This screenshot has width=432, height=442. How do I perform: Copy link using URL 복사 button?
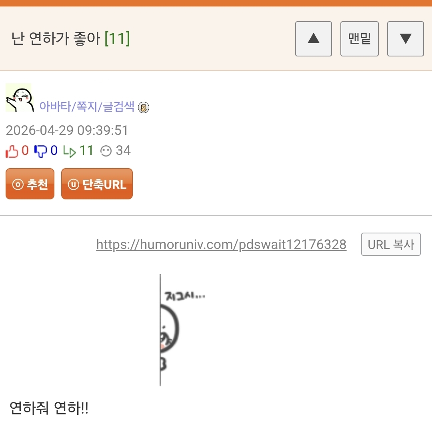tap(391, 244)
